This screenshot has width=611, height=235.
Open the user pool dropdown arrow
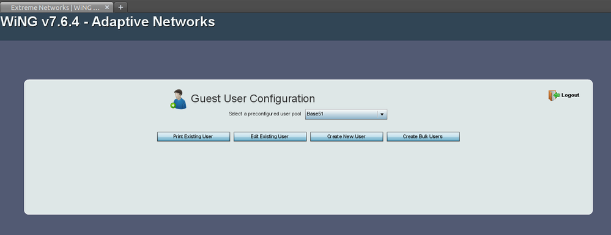point(382,114)
